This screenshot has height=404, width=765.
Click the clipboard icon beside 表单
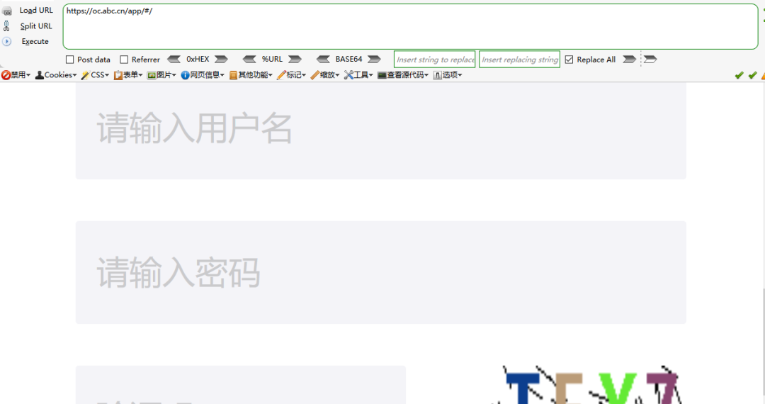(118, 75)
